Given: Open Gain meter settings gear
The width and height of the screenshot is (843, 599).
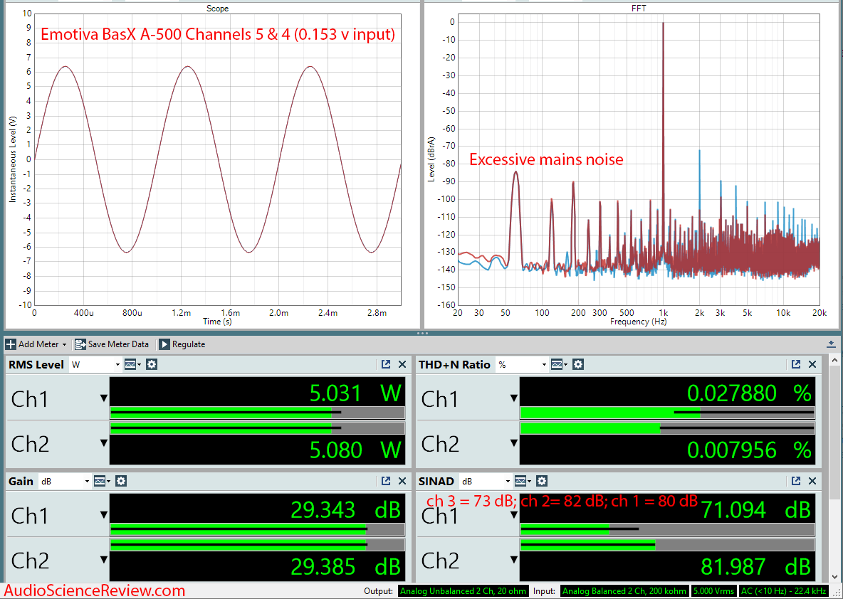Looking at the screenshot, I should click(x=121, y=482).
